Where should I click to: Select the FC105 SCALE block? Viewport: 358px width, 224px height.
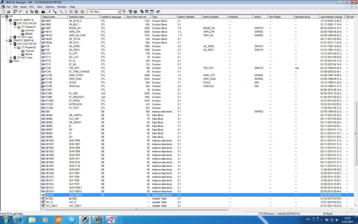coord(48,83)
